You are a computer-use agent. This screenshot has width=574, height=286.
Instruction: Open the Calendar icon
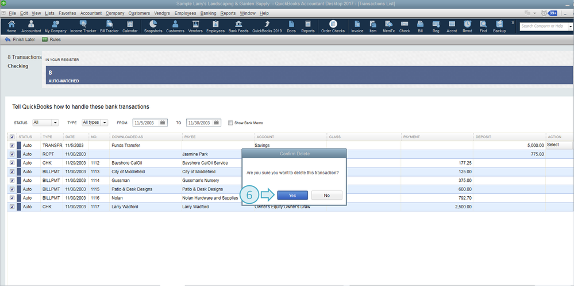pyautogui.click(x=130, y=26)
